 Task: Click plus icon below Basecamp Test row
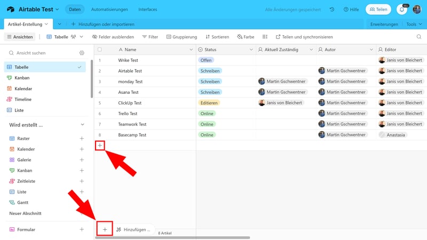click(x=100, y=146)
